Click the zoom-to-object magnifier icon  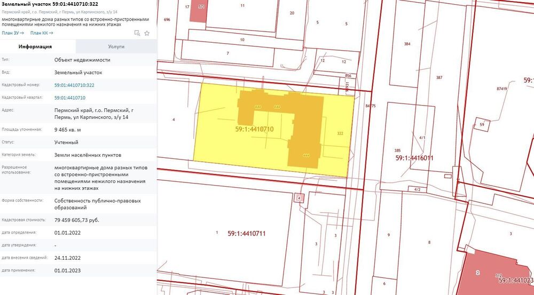click(x=137, y=33)
